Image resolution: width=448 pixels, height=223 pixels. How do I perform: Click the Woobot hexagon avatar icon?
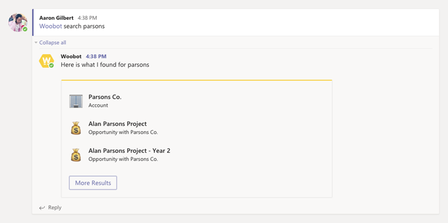coord(46,61)
